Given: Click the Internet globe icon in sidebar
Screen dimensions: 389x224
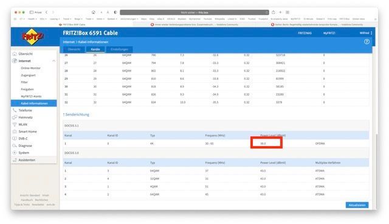Looking at the screenshot, I should [x=15, y=61].
